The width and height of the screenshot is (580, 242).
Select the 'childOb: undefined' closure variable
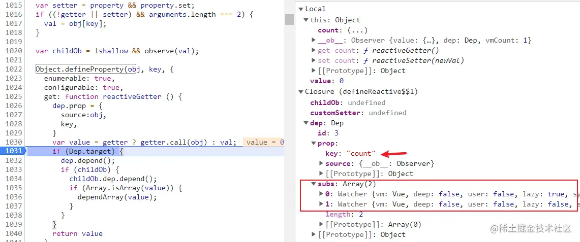pos(348,102)
